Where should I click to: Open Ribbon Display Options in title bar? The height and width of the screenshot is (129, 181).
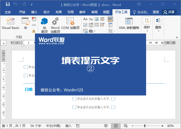pos(139,4)
